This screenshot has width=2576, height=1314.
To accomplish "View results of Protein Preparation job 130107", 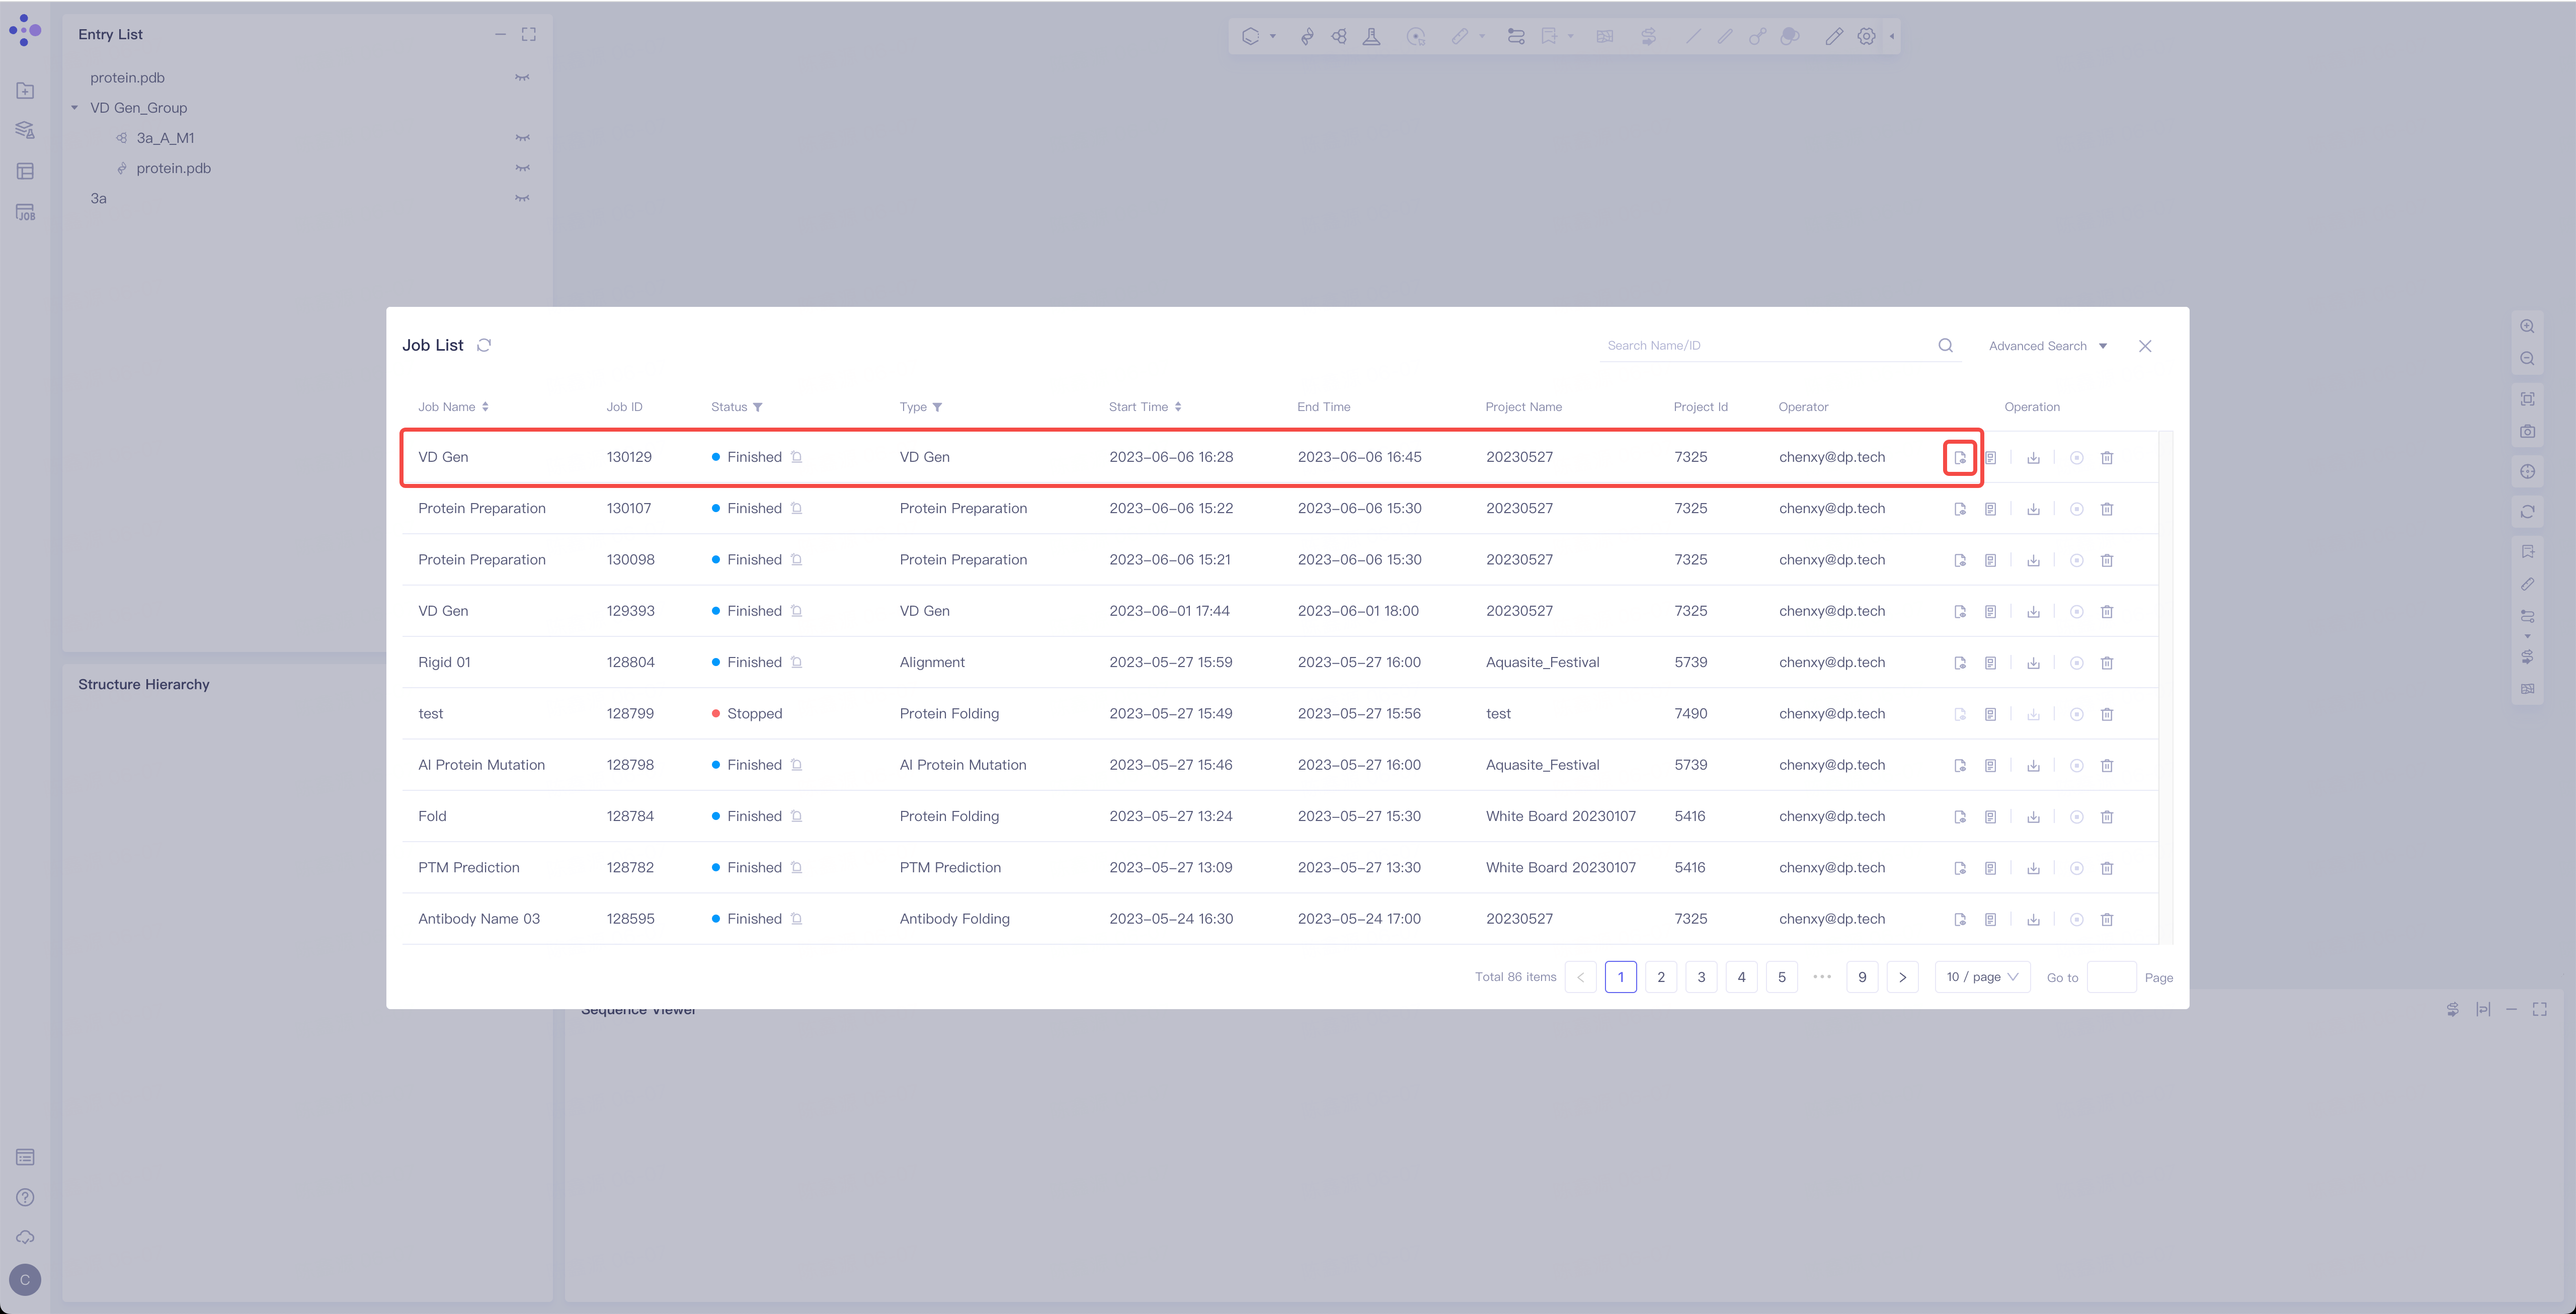I will point(1960,509).
